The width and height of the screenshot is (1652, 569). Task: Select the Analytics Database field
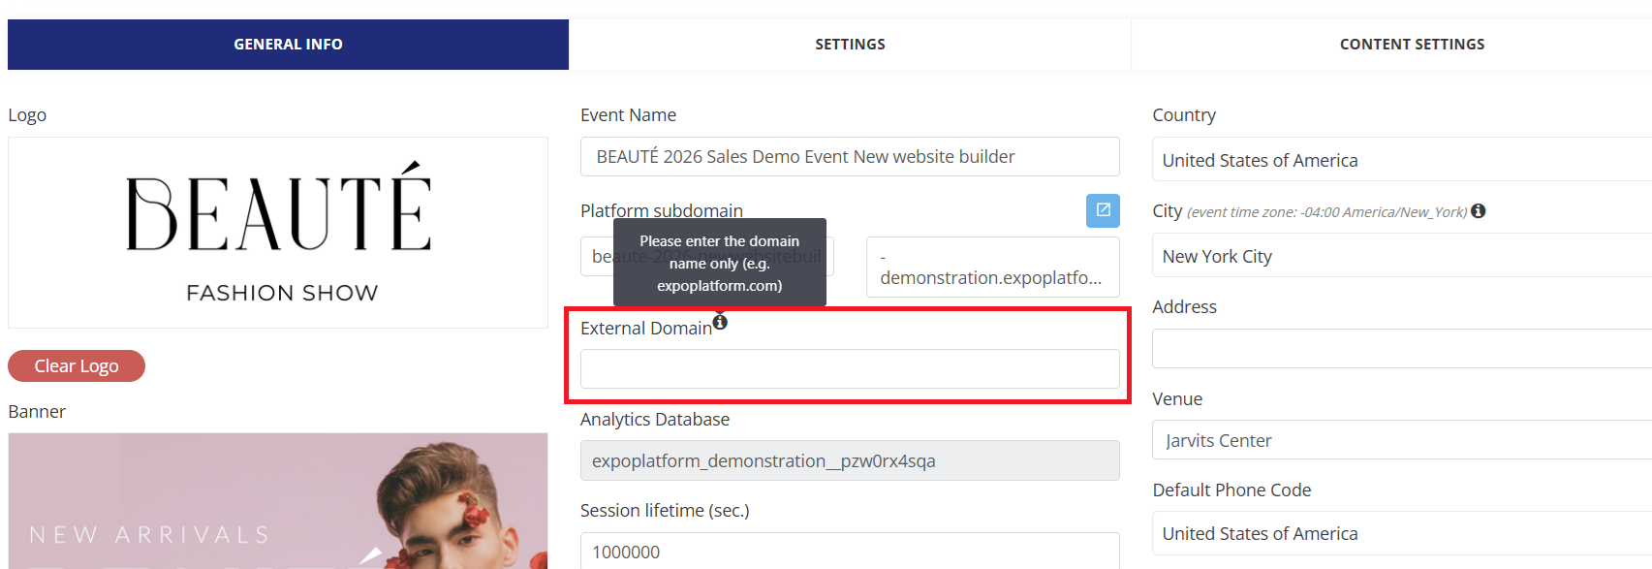coord(850,461)
